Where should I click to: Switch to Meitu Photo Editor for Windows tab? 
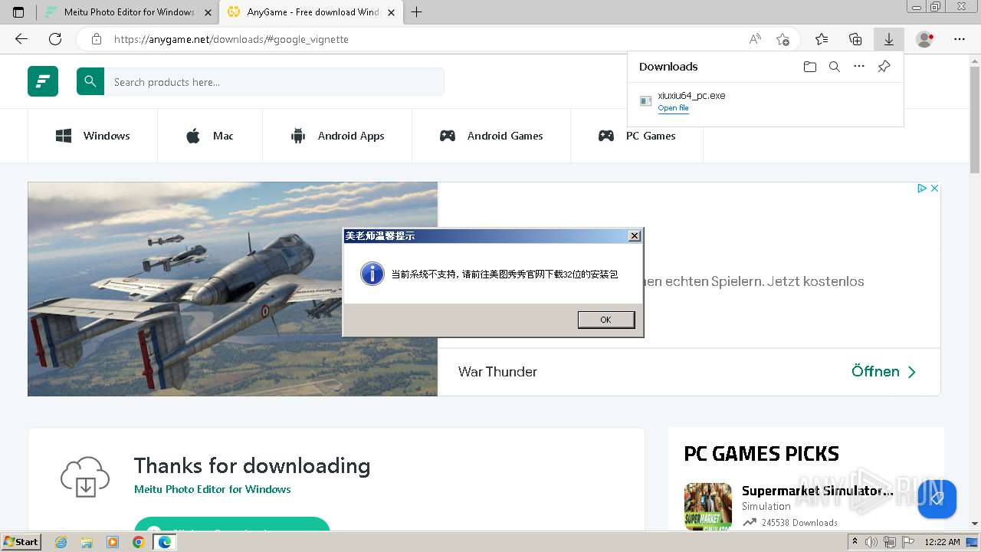click(x=127, y=12)
